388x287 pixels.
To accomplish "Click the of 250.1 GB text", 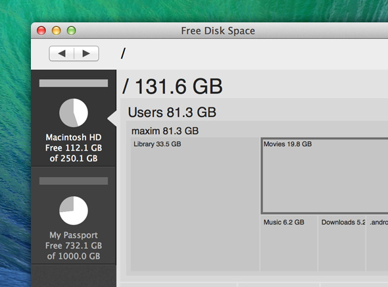I will tap(74, 158).
